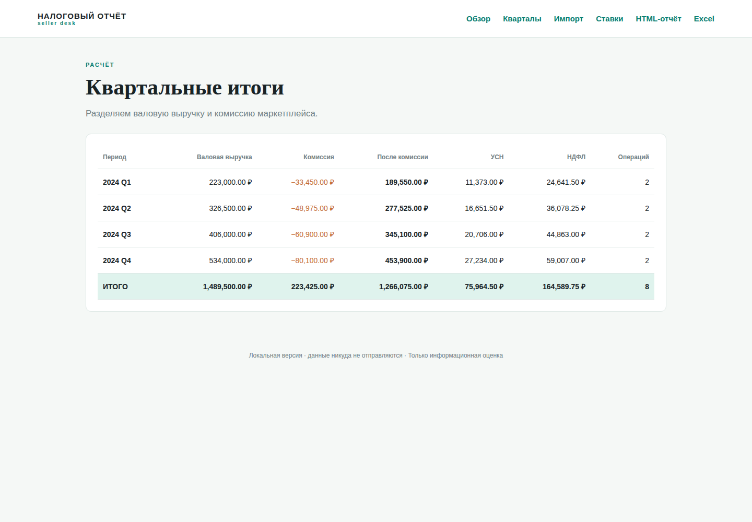
Task: Click gross revenue 326,500.00 ₽
Action: (x=230, y=208)
